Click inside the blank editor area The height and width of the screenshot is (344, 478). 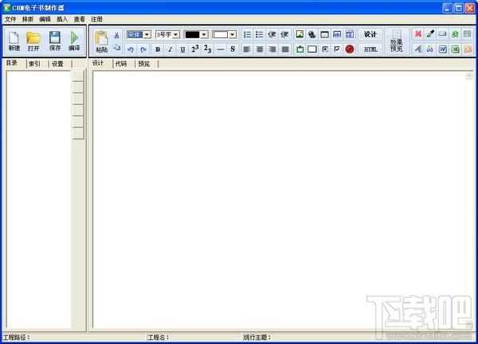(279, 200)
